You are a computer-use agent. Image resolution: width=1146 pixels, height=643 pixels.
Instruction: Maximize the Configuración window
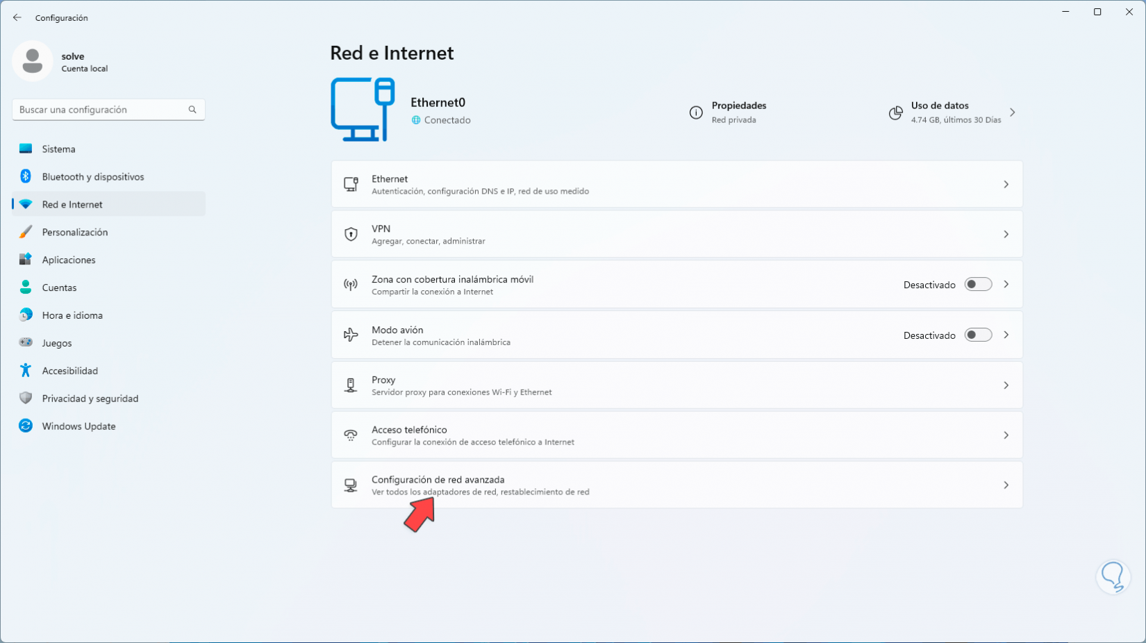pos(1097,12)
